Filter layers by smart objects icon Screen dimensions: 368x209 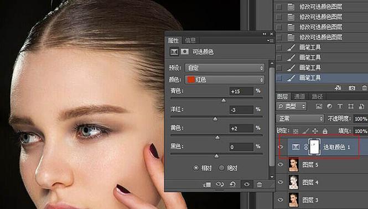tap(362, 106)
